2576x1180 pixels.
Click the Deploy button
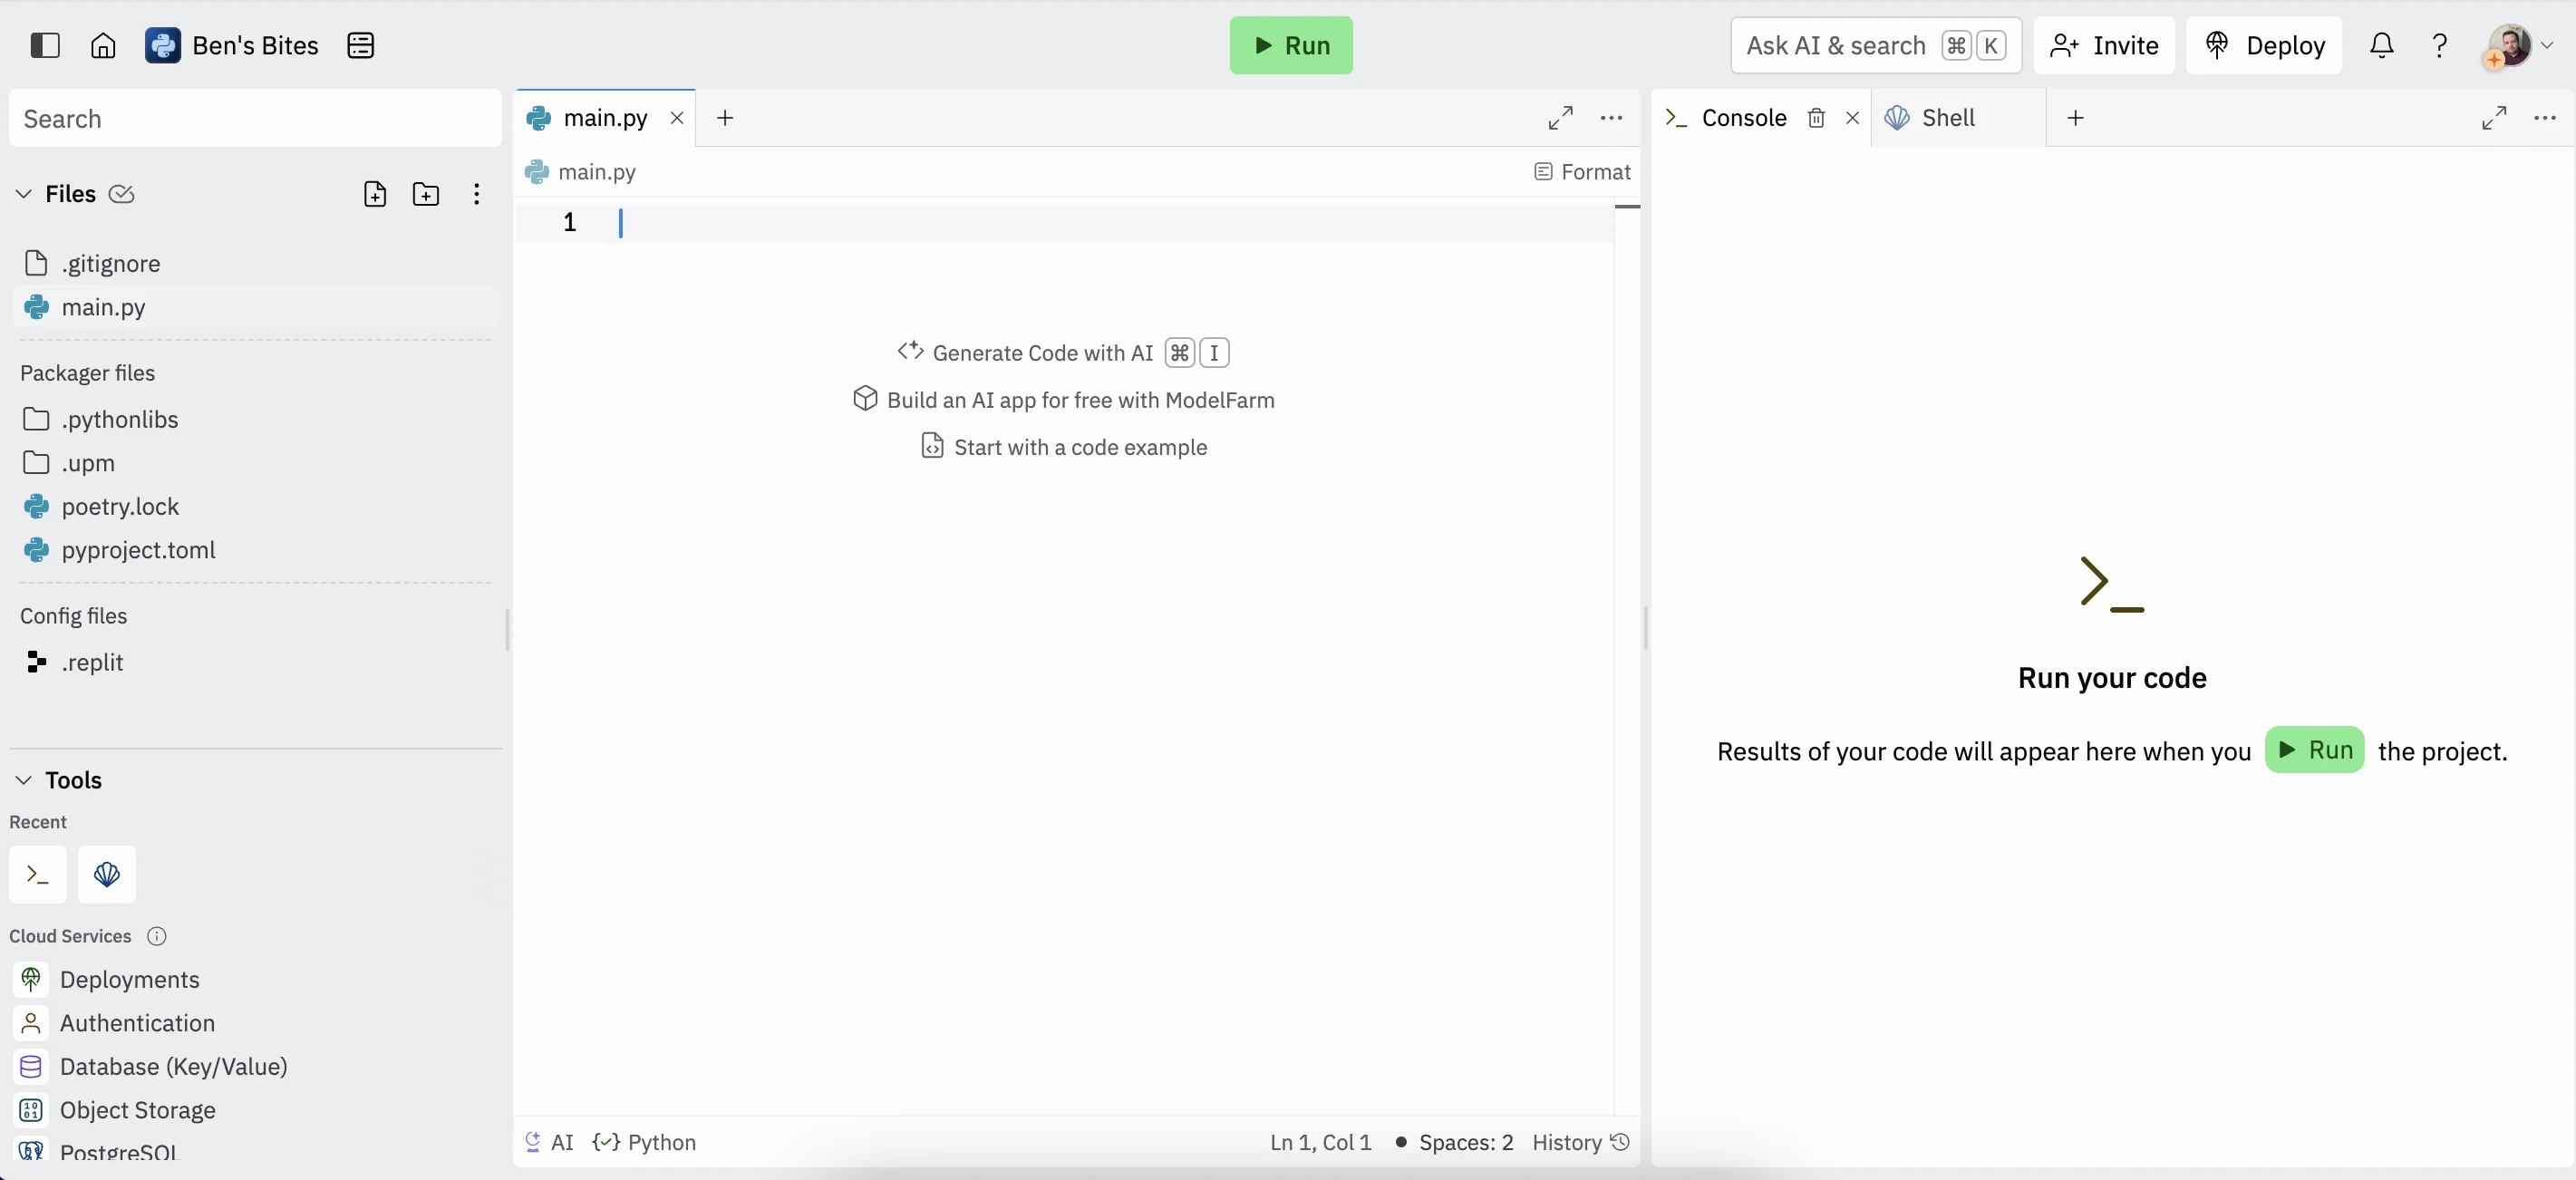2264,45
